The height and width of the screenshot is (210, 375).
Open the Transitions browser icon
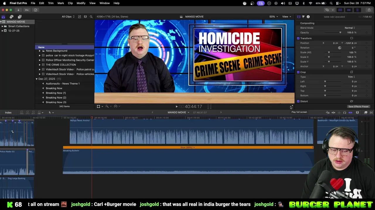tap(371, 113)
